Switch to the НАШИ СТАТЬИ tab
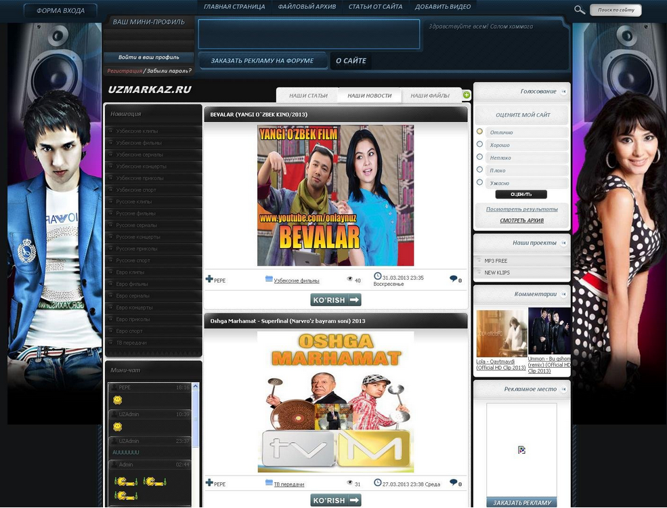Viewport: 667px width, 508px height. coord(308,96)
